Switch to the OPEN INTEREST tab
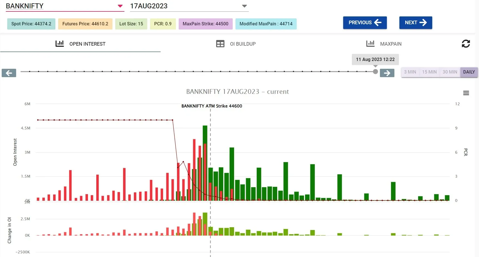479x257 pixels. click(80, 44)
